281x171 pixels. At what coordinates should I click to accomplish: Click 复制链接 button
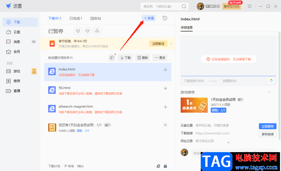(267, 134)
